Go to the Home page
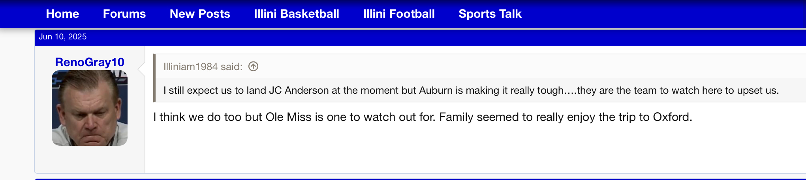Screen dimensions: 806x180 (62, 14)
